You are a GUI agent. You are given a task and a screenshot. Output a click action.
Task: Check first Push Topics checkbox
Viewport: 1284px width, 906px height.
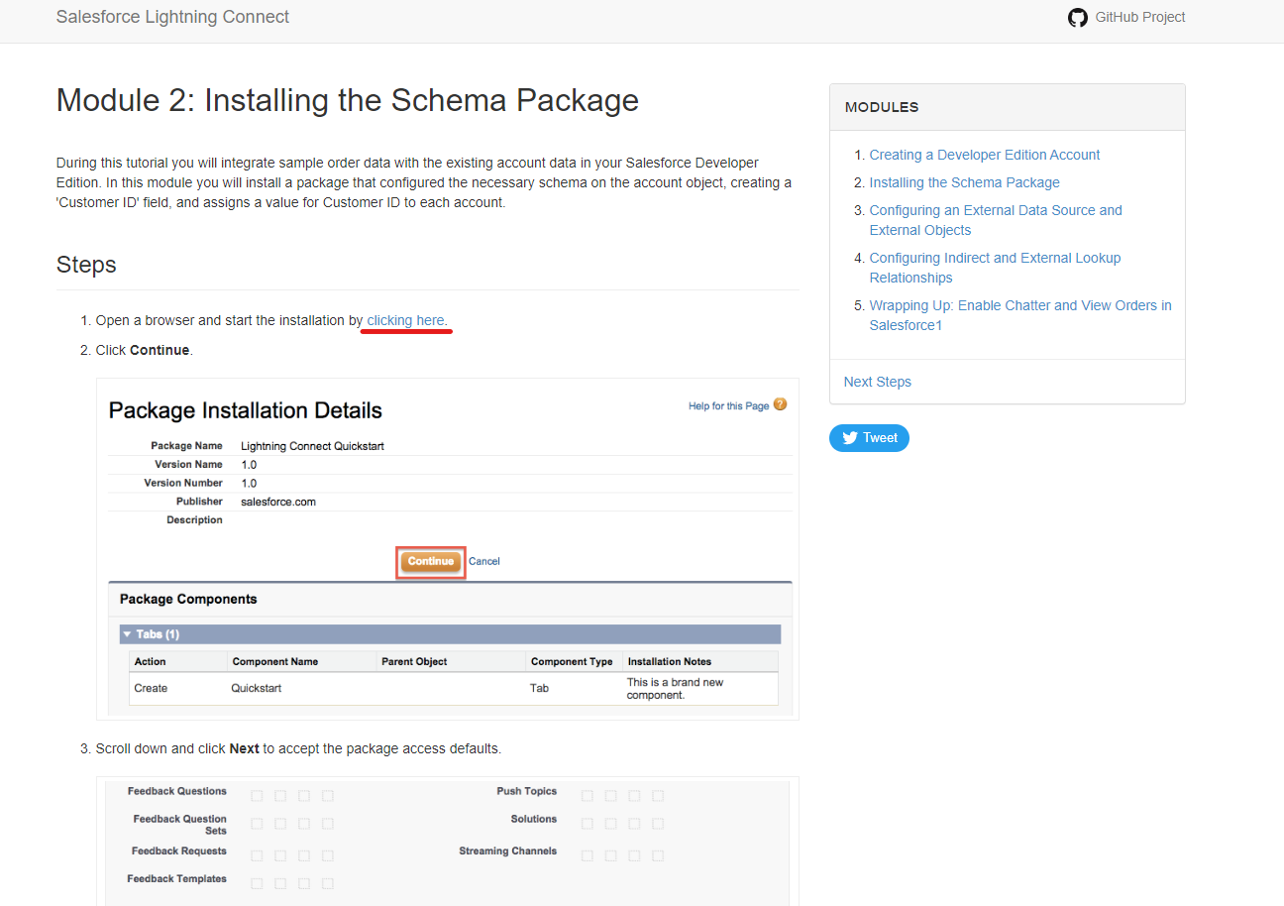coord(588,796)
